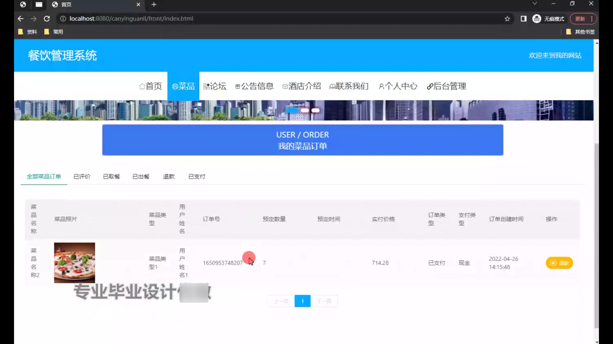This screenshot has height=344, width=613.
Task: Click the site info icon
Action: click(63, 19)
